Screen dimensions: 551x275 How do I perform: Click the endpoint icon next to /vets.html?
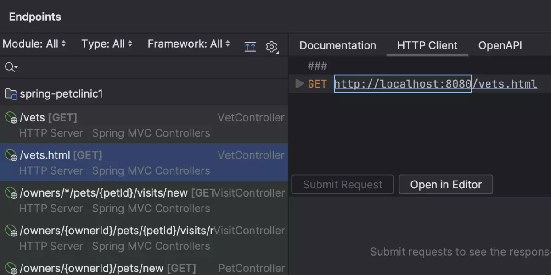(11, 155)
